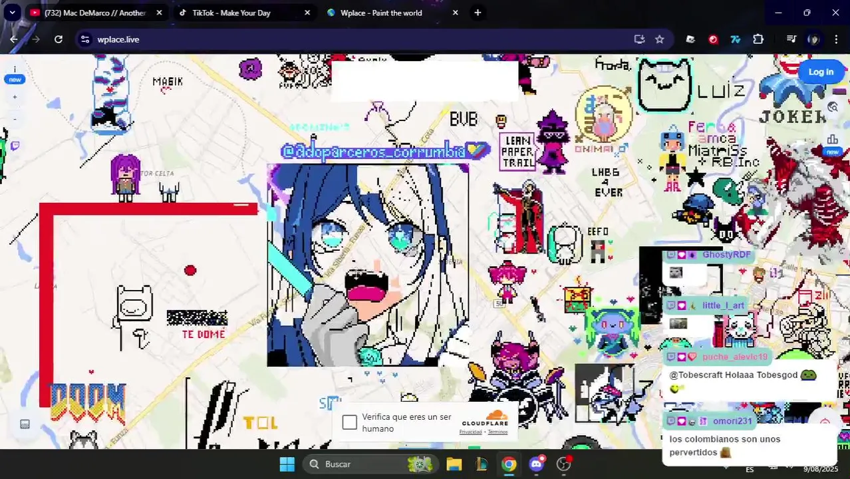Open the red circular extension icon

713,39
